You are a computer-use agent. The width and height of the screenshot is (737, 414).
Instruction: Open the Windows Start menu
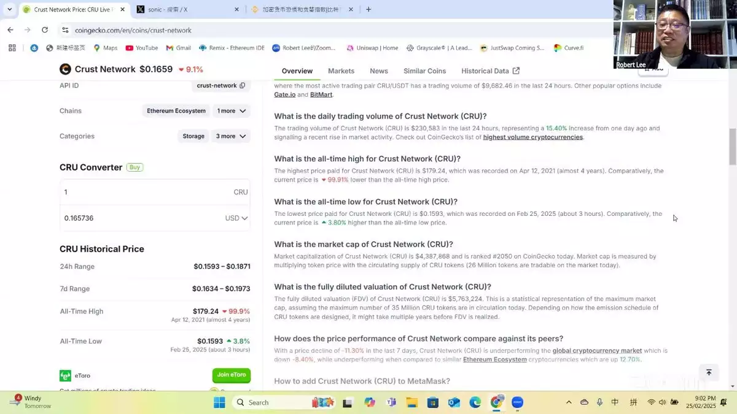coord(219,402)
